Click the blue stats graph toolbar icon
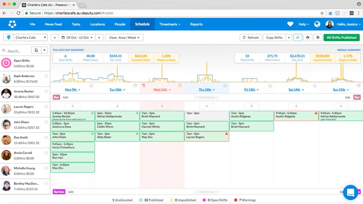 click(297, 37)
